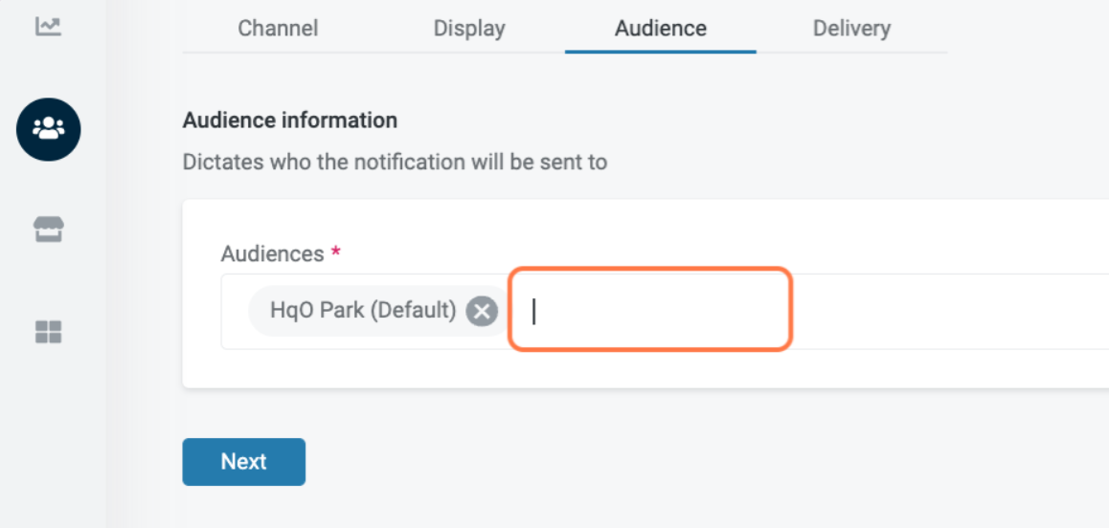Select the people group icon in sidebar
The height and width of the screenshot is (528, 1109).
click(48, 128)
